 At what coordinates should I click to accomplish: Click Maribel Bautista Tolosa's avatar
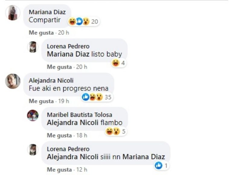(x=33, y=115)
